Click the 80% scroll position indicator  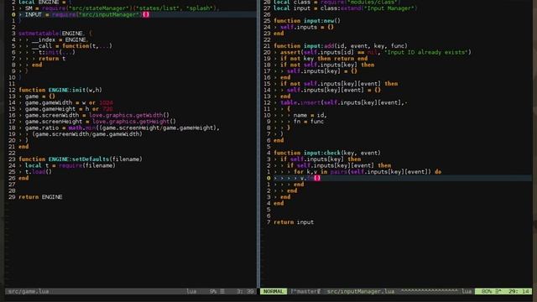487,291
